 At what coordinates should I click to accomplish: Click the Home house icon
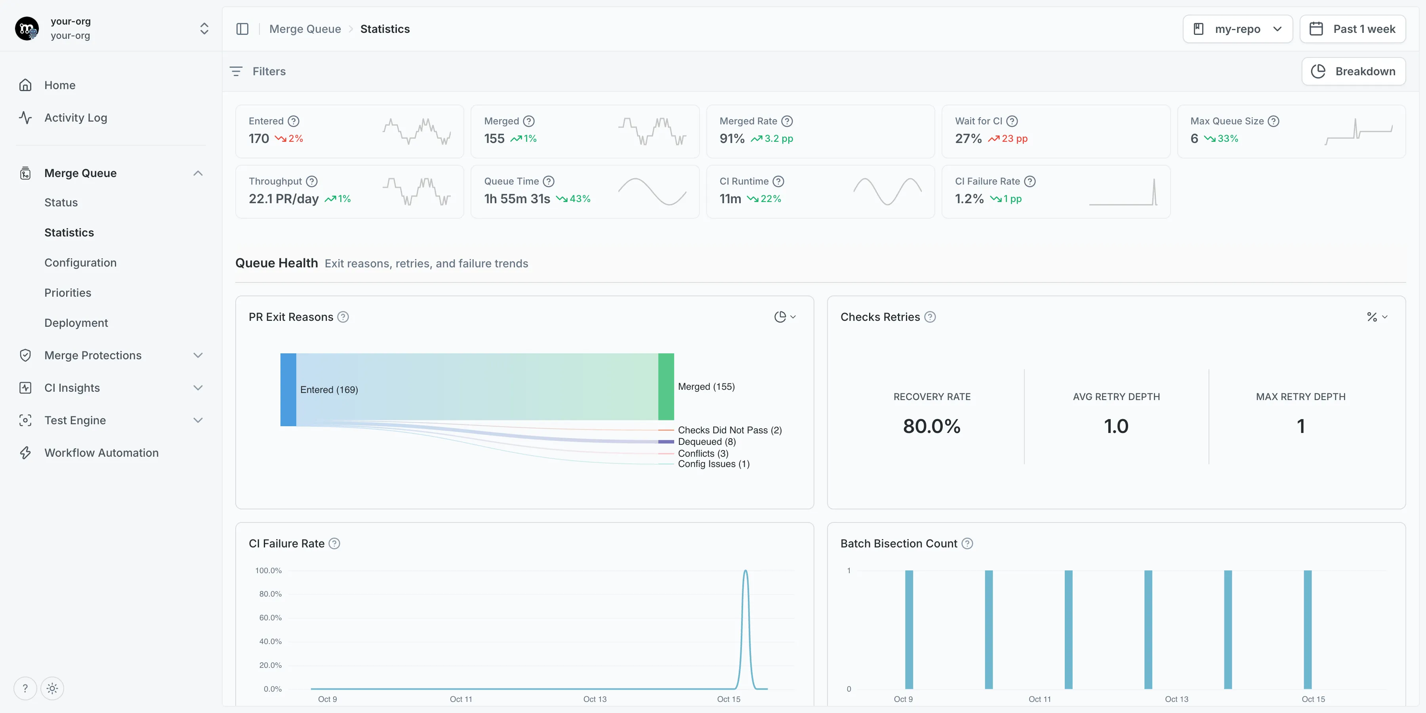click(25, 85)
